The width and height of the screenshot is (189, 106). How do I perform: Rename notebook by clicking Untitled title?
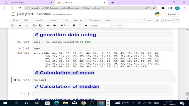tap(44, 14)
